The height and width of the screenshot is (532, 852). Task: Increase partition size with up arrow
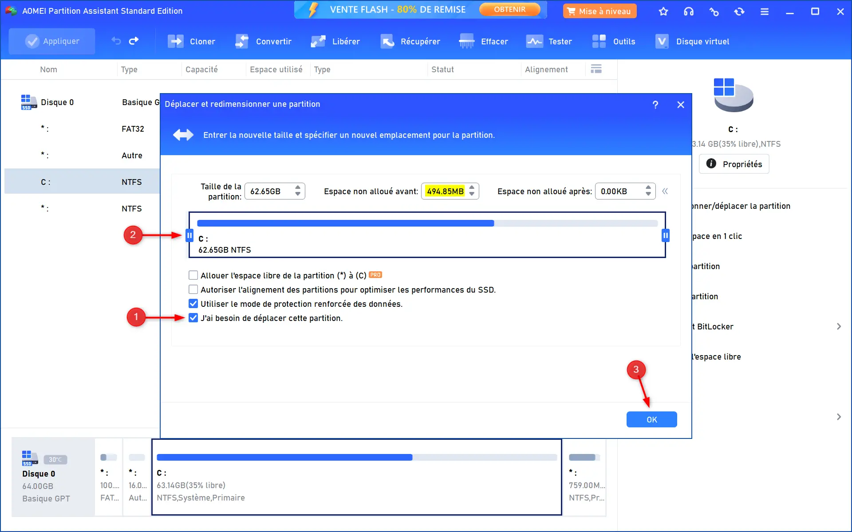point(298,188)
